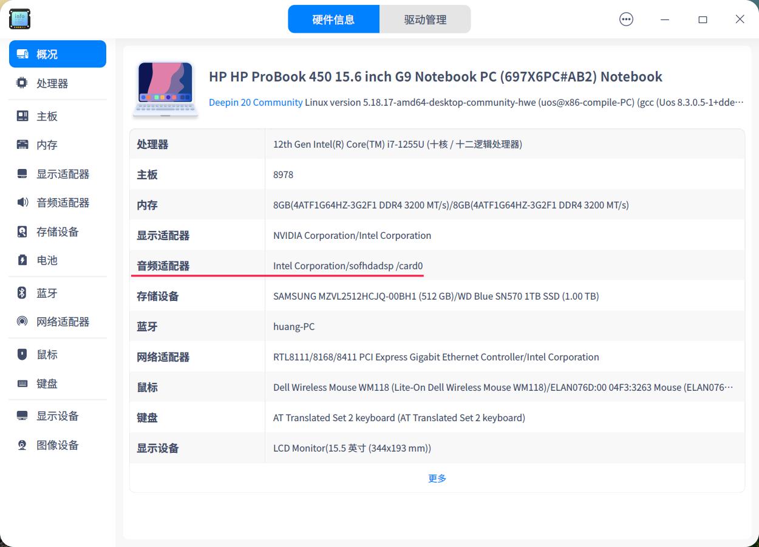Click the app logo in the title bar
Viewport: 759px width, 547px height.
coord(19,19)
